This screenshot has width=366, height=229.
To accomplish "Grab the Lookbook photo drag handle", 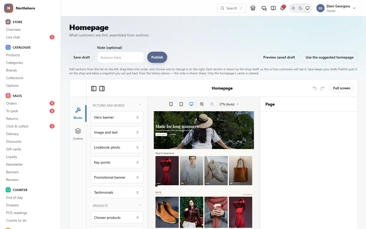I will (x=138, y=147).
